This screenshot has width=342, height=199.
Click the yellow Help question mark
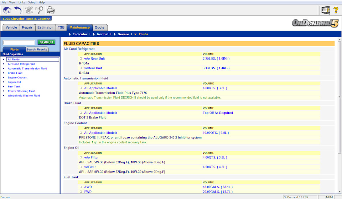pos(336,10)
